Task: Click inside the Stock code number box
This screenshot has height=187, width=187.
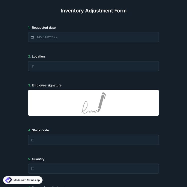Action: click(95, 140)
